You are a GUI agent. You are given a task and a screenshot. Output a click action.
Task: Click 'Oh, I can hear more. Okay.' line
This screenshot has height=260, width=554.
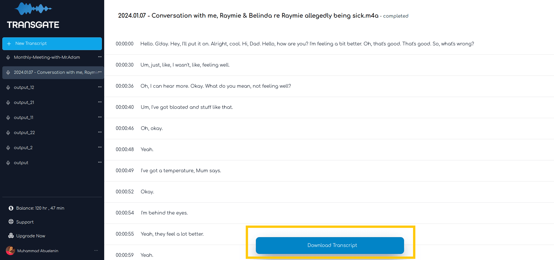[216, 86]
